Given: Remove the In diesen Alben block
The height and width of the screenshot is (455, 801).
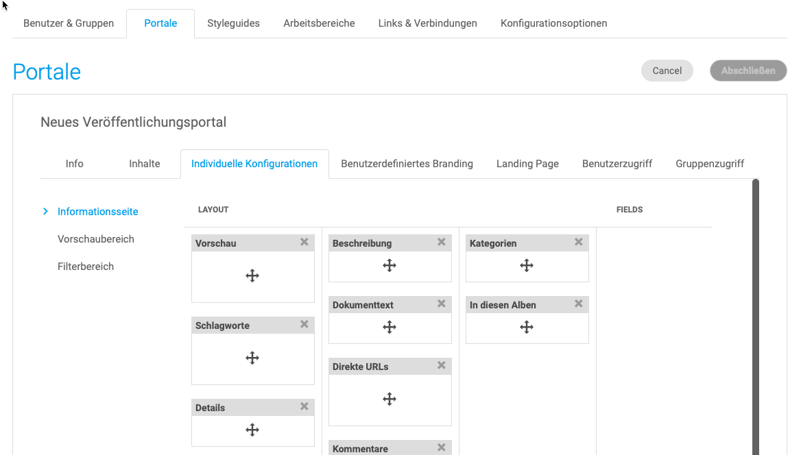Looking at the screenshot, I should [579, 304].
